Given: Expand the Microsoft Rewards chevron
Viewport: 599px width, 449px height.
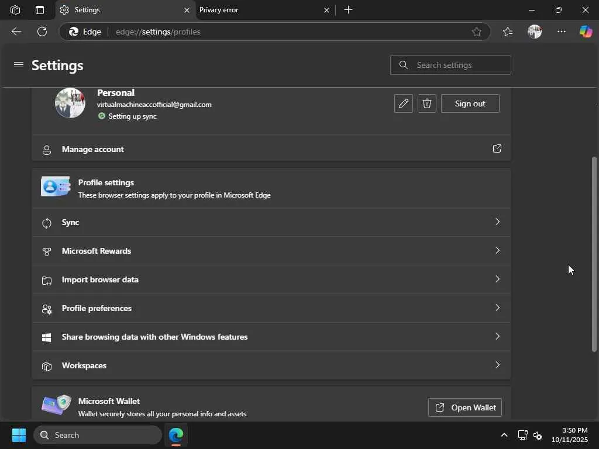Looking at the screenshot, I should [x=497, y=250].
